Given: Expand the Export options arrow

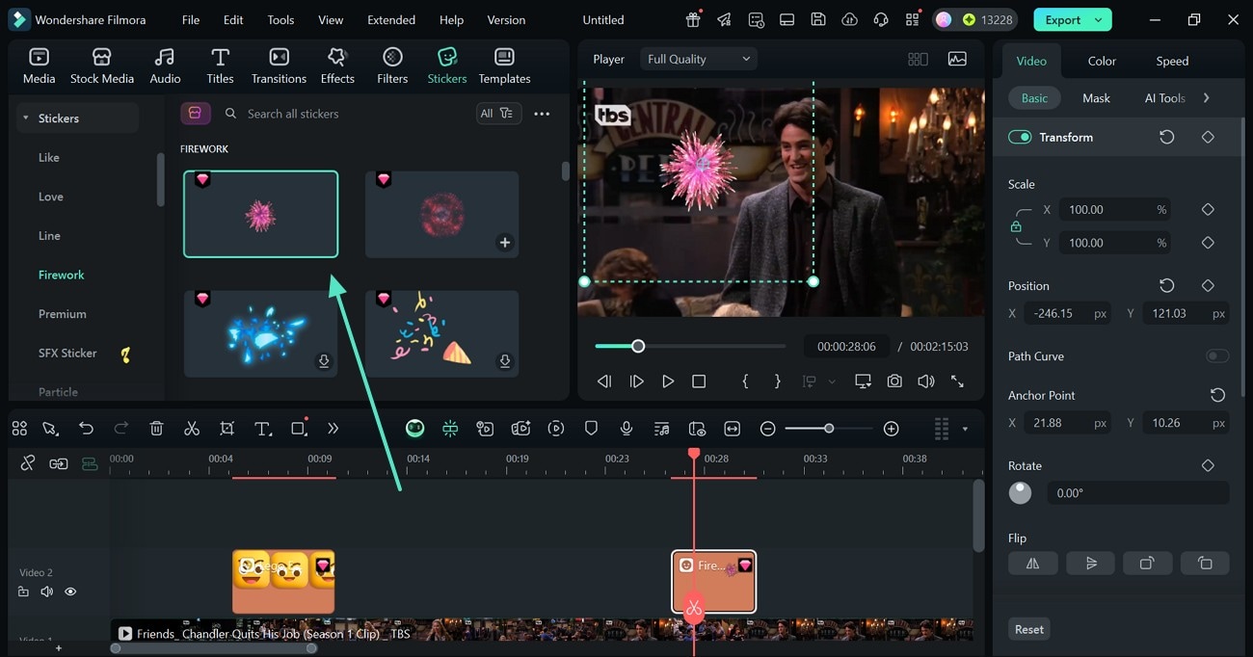Looking at the screenshot, I should (1098, 19).
